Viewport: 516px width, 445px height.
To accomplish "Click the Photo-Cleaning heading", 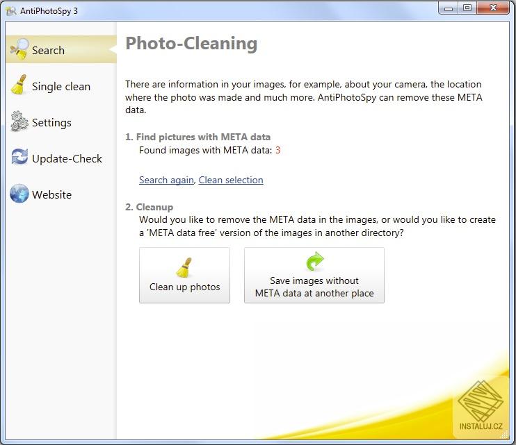I will pyautogui.click(x=191, y=44).
